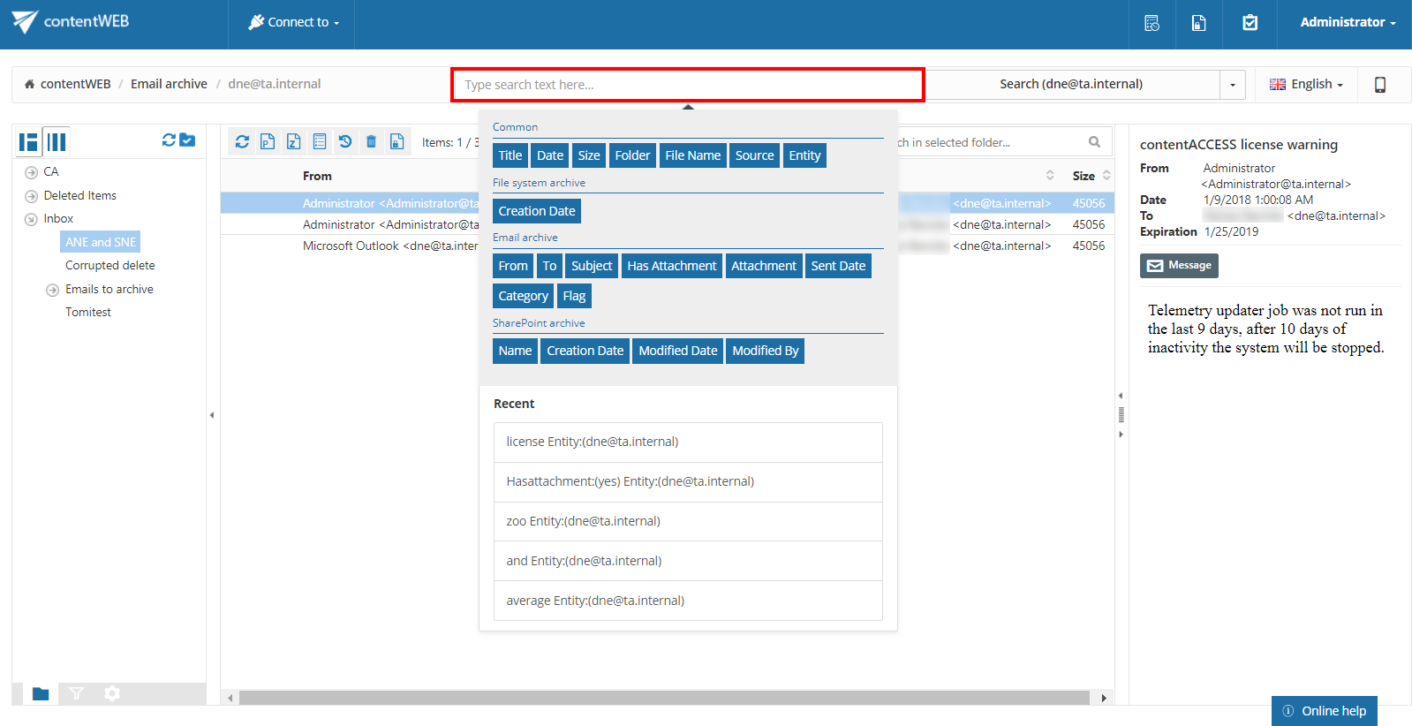Click the in-folder search magnifier icon
1412x726 pixels.
tap(1094, 141)
